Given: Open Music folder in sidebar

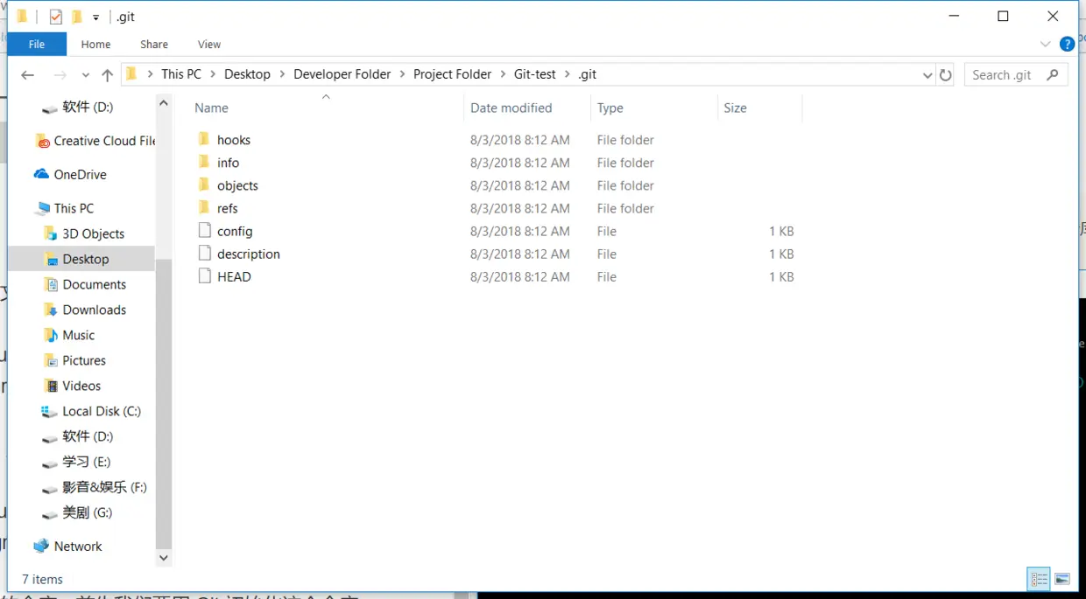Looking at the screenshot, I should (x=69, y=335).
